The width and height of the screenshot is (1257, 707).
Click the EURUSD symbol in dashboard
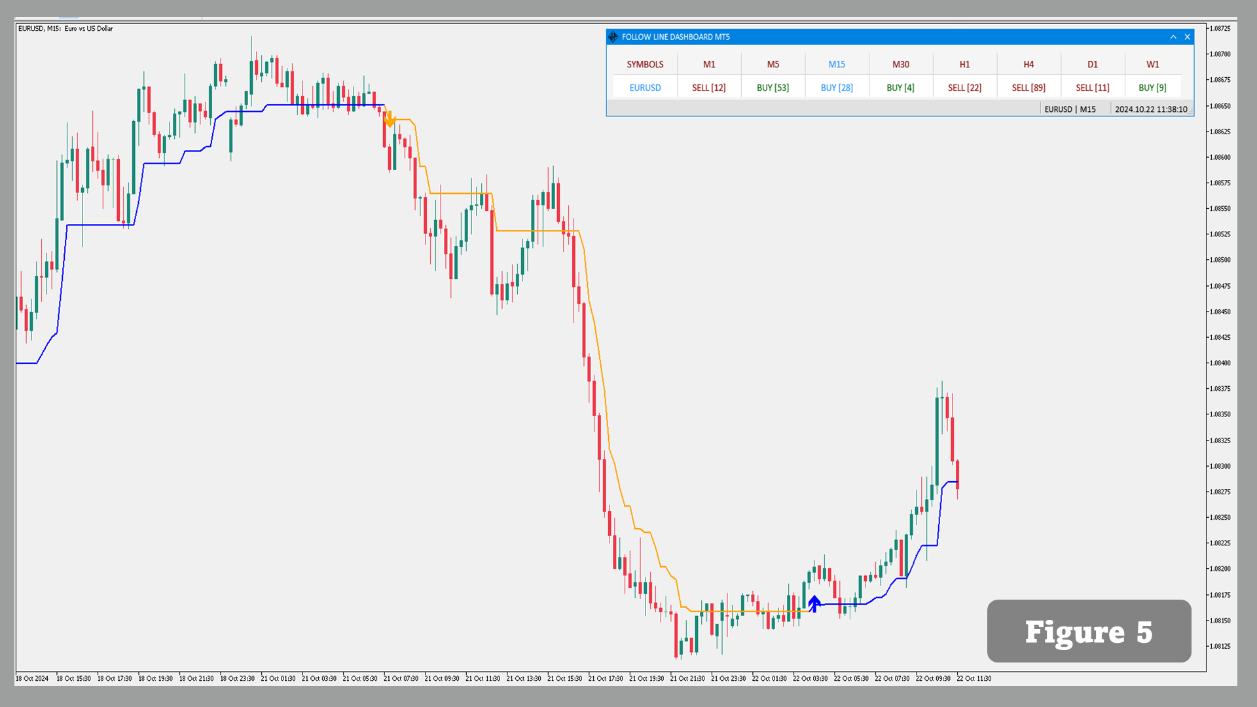coord(645,88)
